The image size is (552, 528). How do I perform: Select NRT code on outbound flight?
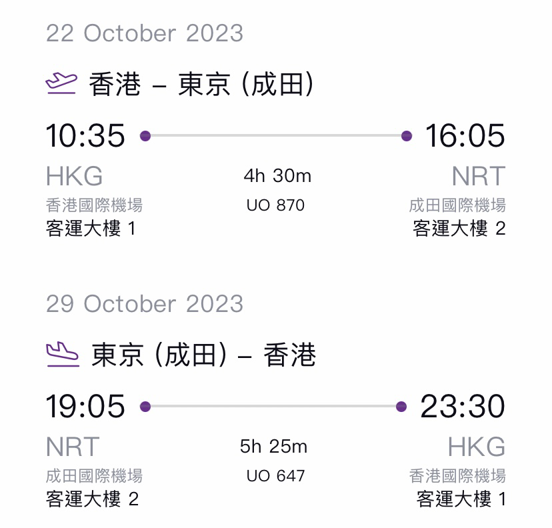point(479,176)
